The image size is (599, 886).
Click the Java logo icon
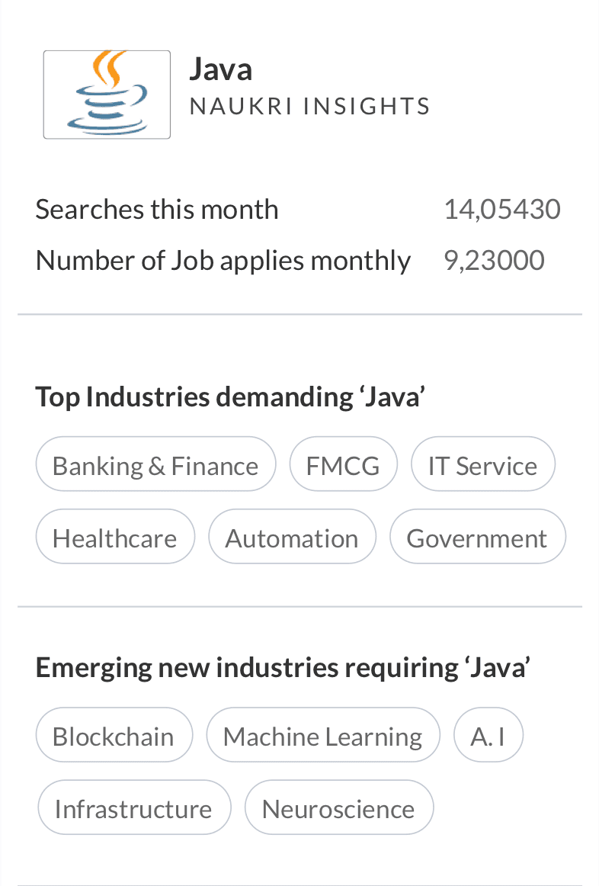[x=107, y=95]
